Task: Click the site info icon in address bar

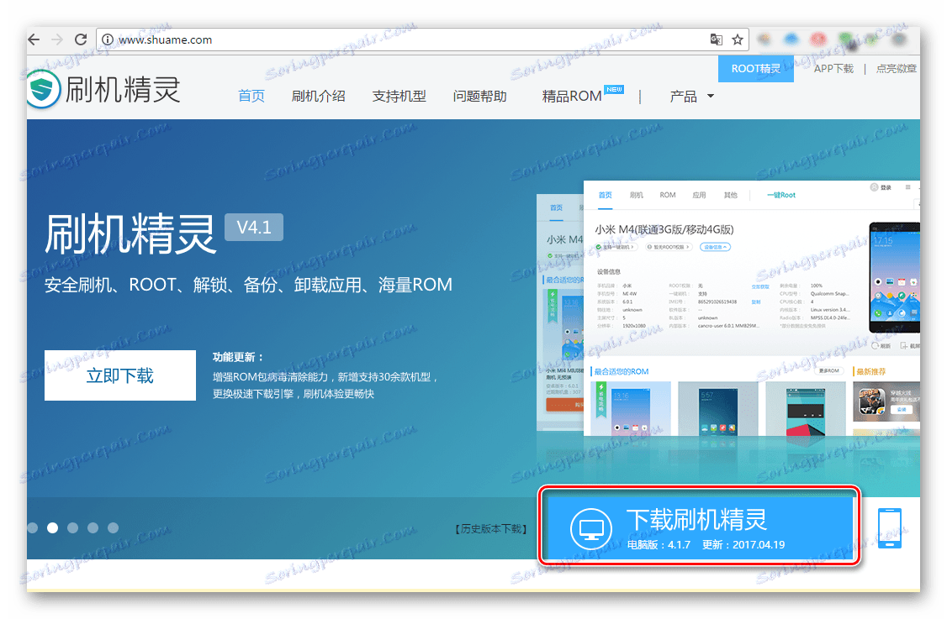Action: 108,39
